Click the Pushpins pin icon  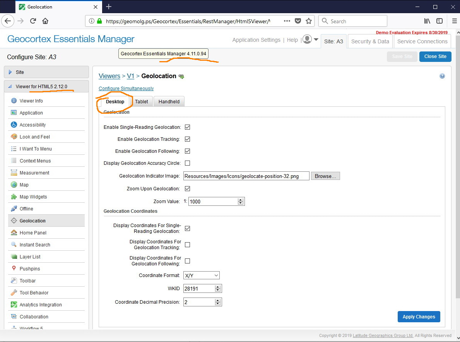pyautogui.click(x=14, y=268)
